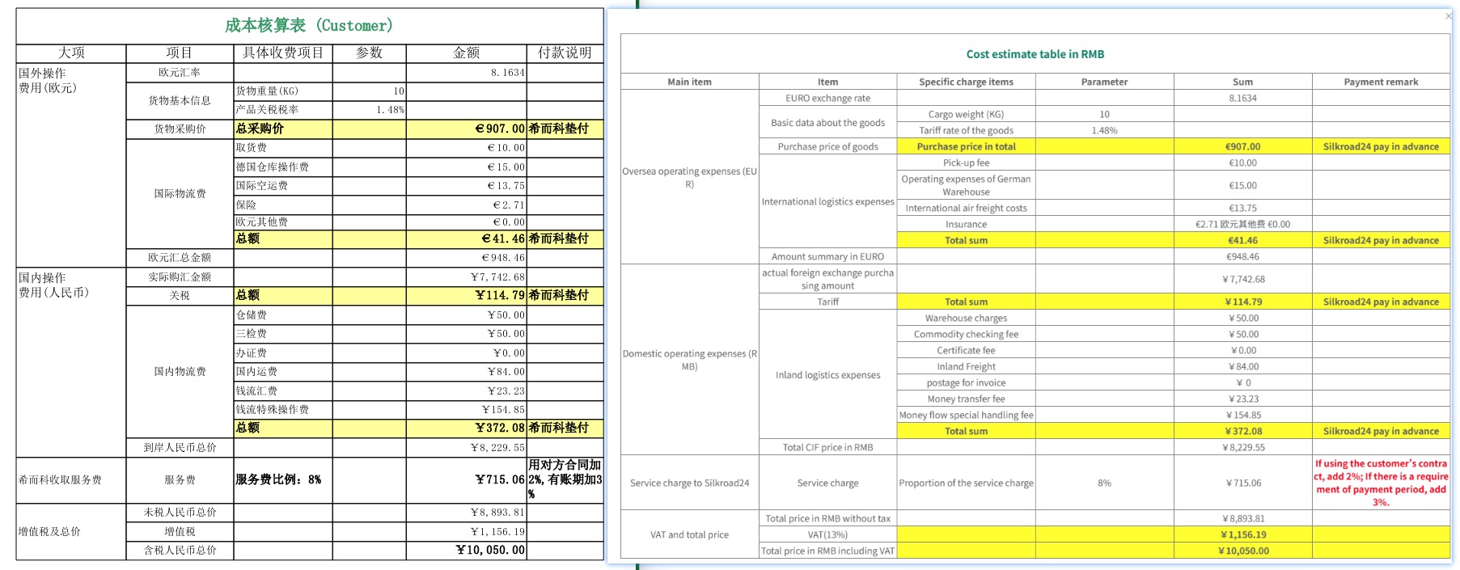The image size is (1460, 570).
Task: Click the '付款说明' column header
Action: (x=565, y=53)
